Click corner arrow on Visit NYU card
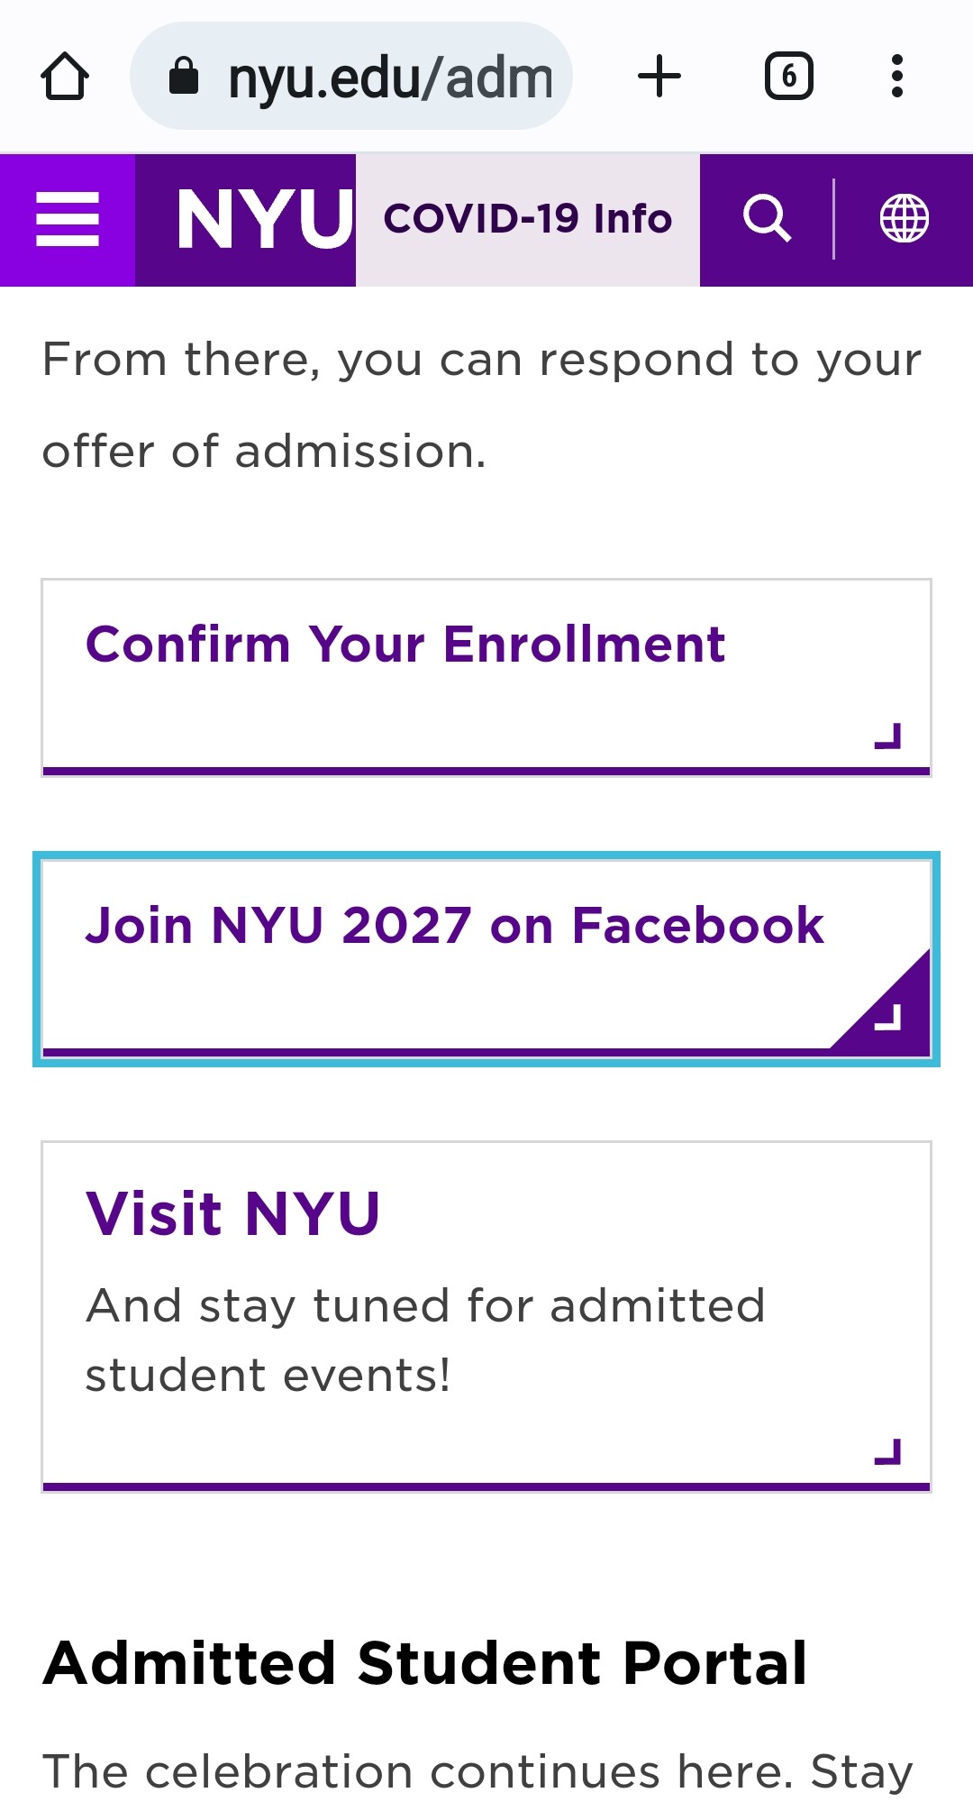The image size is (973, 1820). pyautogui.click(x=888, y=1451)
